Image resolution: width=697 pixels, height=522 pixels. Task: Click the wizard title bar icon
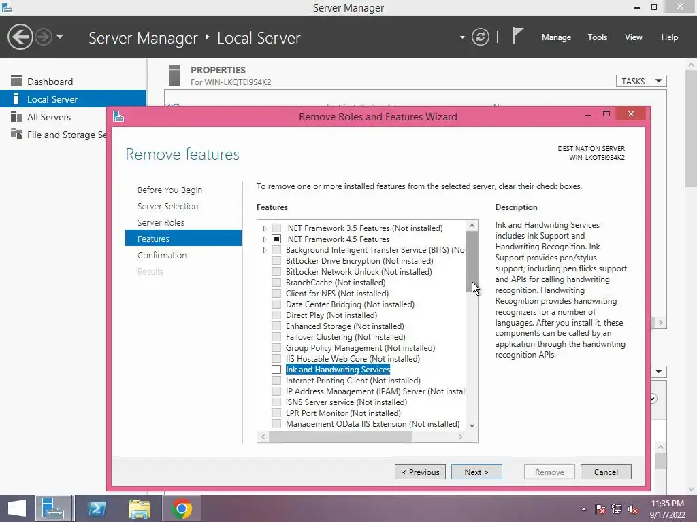(x=118, y=116)
